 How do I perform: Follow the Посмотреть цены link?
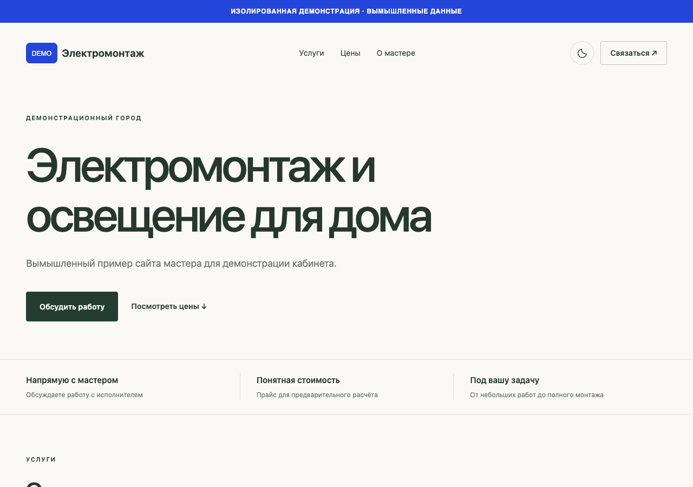(x=169, y=306)
